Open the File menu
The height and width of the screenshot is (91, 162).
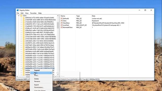tap(18, 13)
